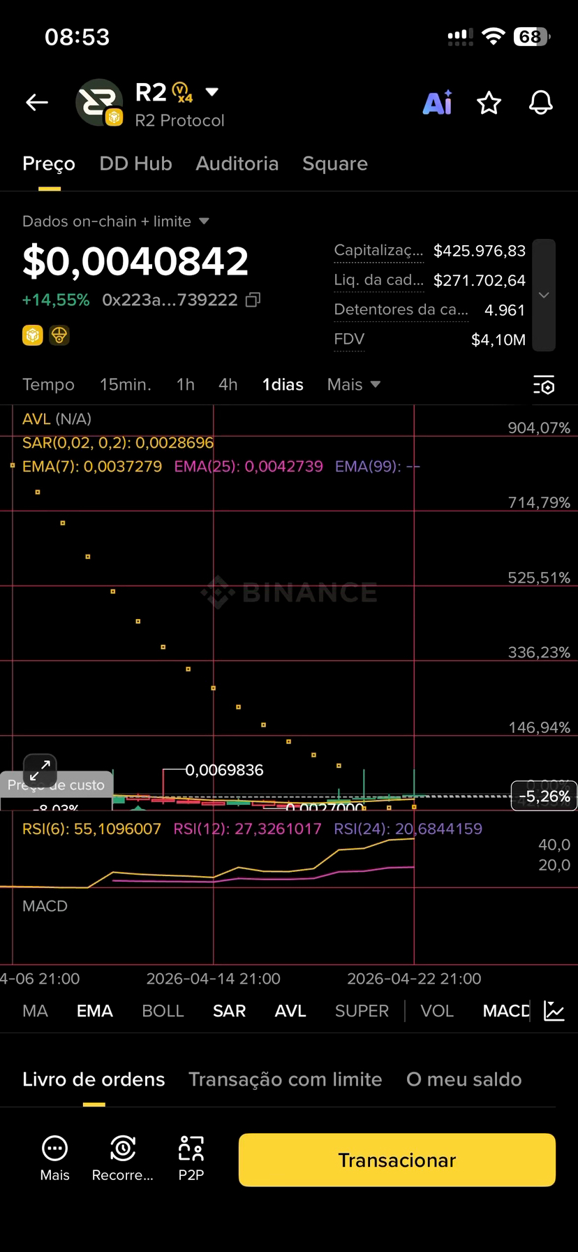This screenshot has height=1252, width=578.
Task: Toggle the MA indicator
Action: click(x=35, y=1011)
